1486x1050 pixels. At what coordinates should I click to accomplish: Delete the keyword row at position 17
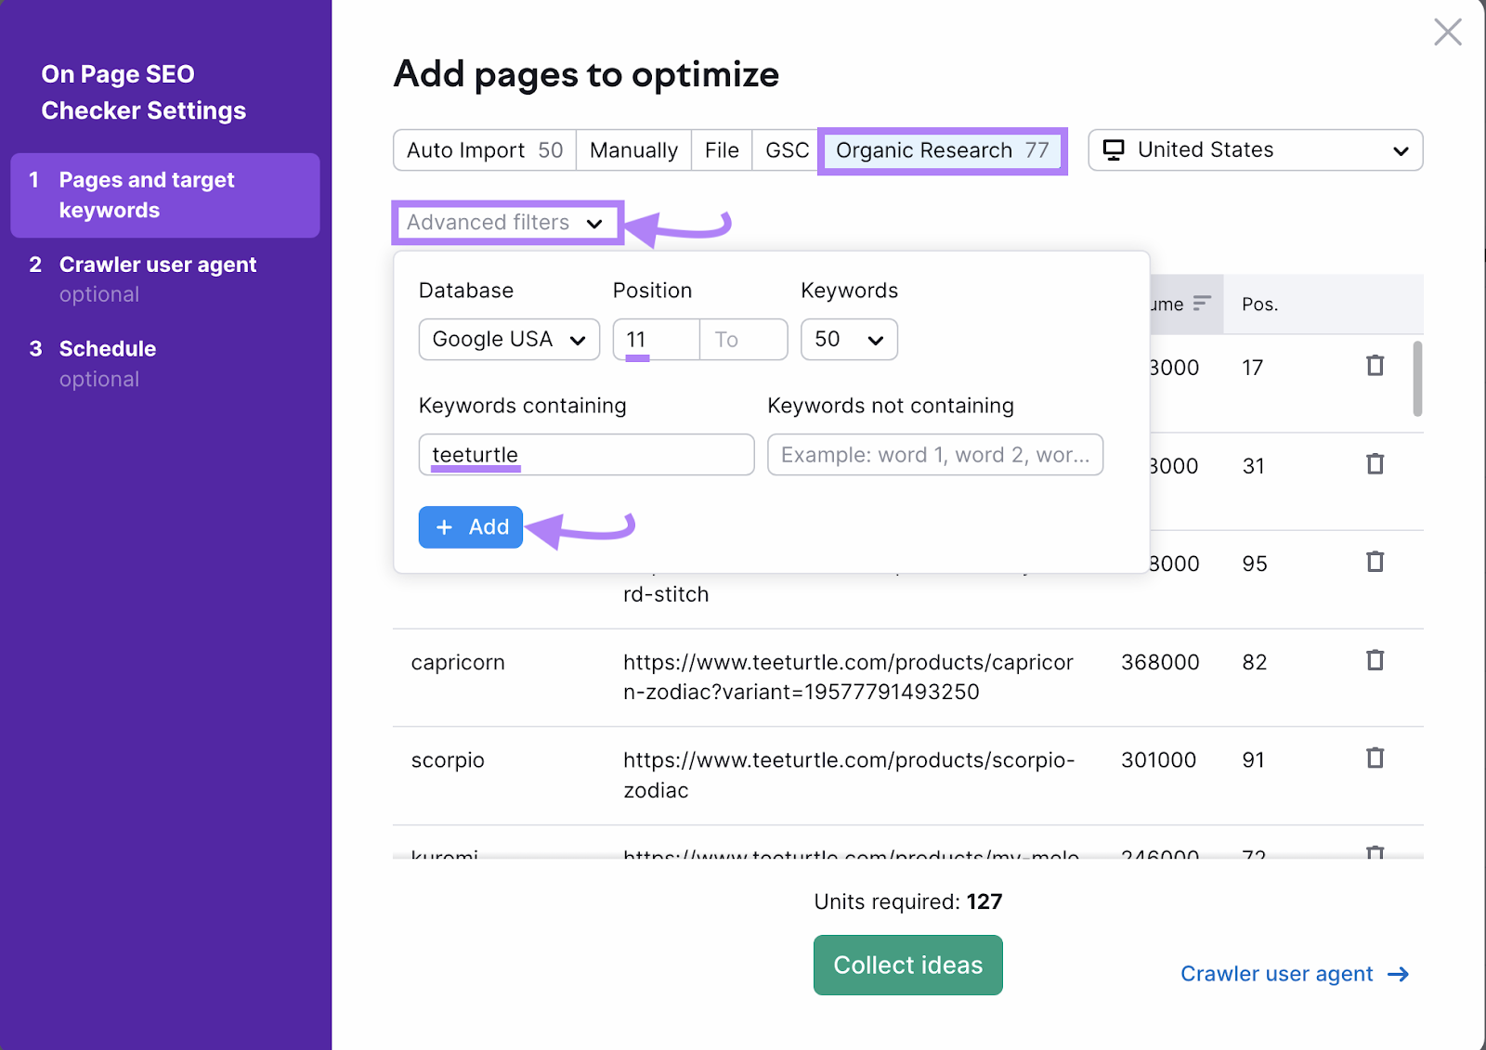tap(1375, 366)
